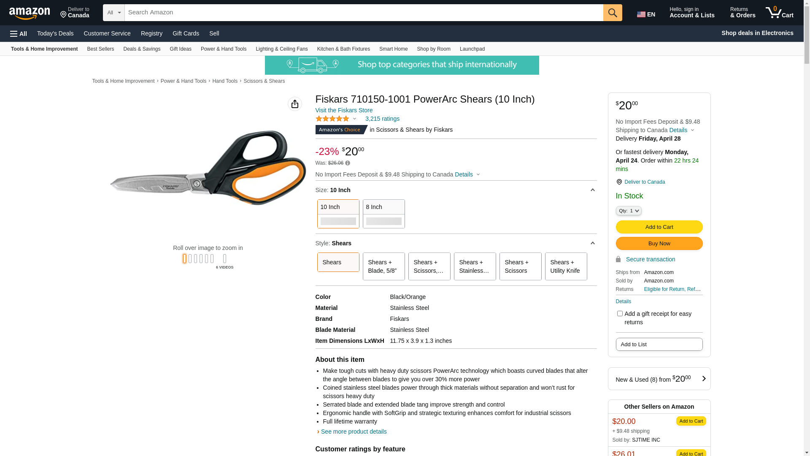Open Today's Deals in navigation bar
The height and width of the screenshot is (456, 810).
pos(55,33)
